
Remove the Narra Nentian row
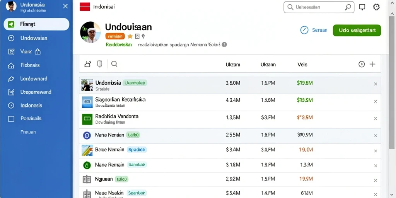(376, 136)
